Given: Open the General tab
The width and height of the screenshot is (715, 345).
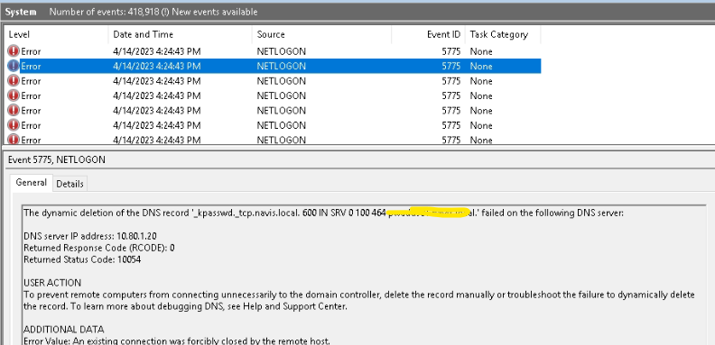Looking at the screenshot, I should click(31, 183).
